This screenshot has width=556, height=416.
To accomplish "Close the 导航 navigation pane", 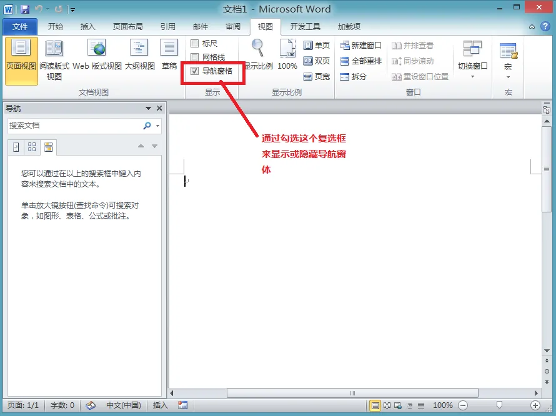I will (x=159, y=108).
